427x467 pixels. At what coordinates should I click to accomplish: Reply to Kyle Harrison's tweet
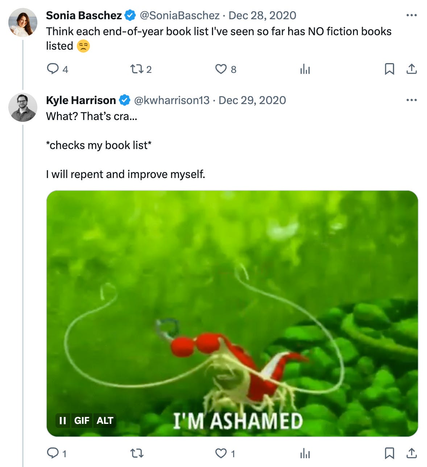(53, 453)
